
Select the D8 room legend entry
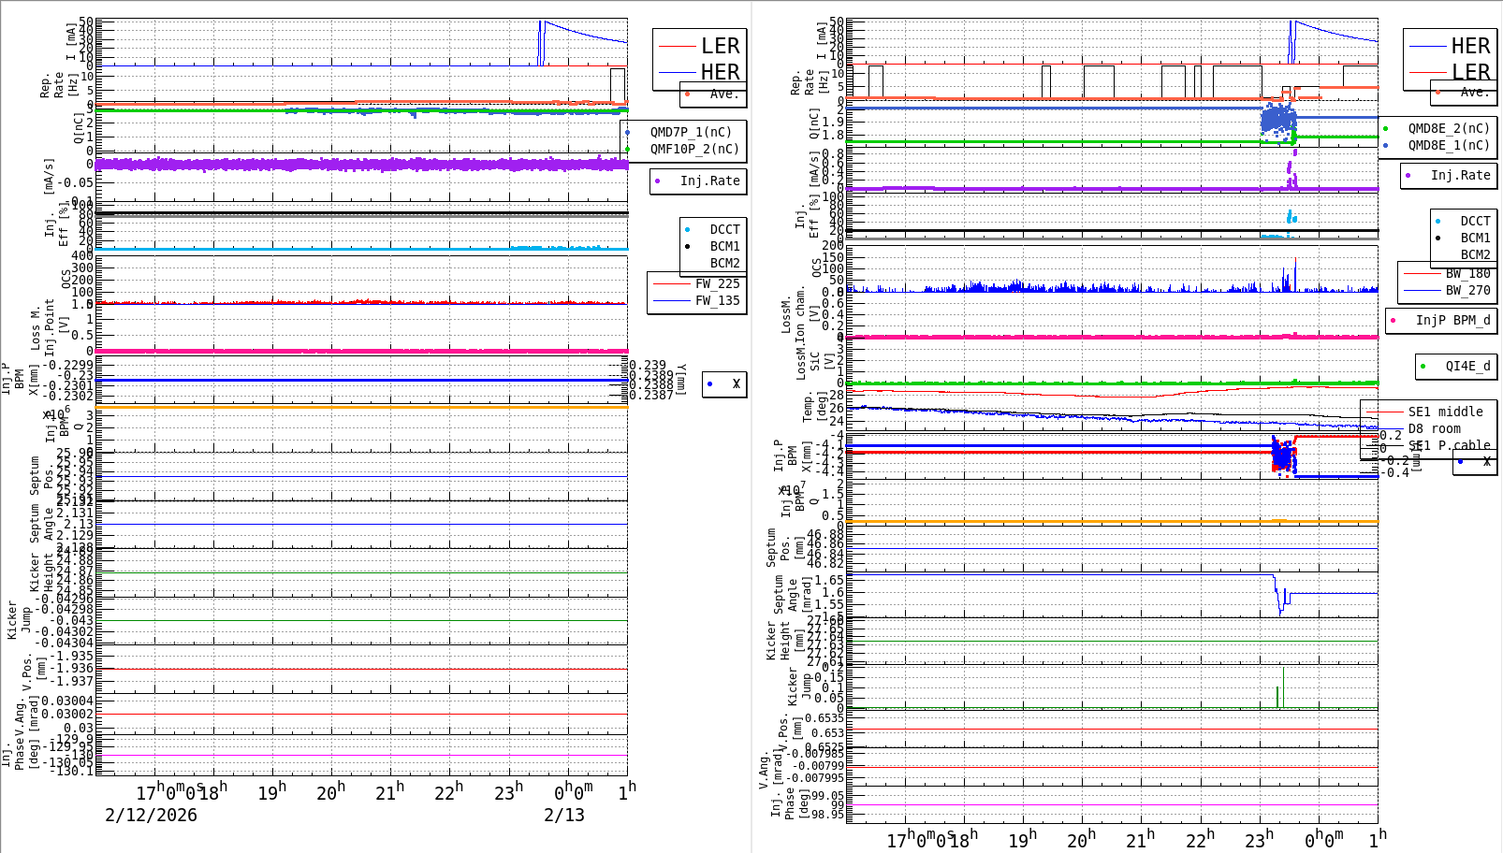1434,428
